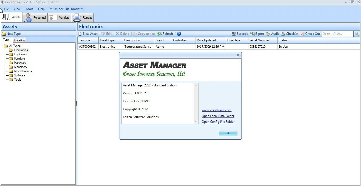This screenshot has width=361, height=186.
Task: Click Copy to new toolbar button
Action: coord(144,34)
